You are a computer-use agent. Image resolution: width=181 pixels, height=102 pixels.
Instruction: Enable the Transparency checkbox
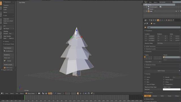[x=164, y=84]
